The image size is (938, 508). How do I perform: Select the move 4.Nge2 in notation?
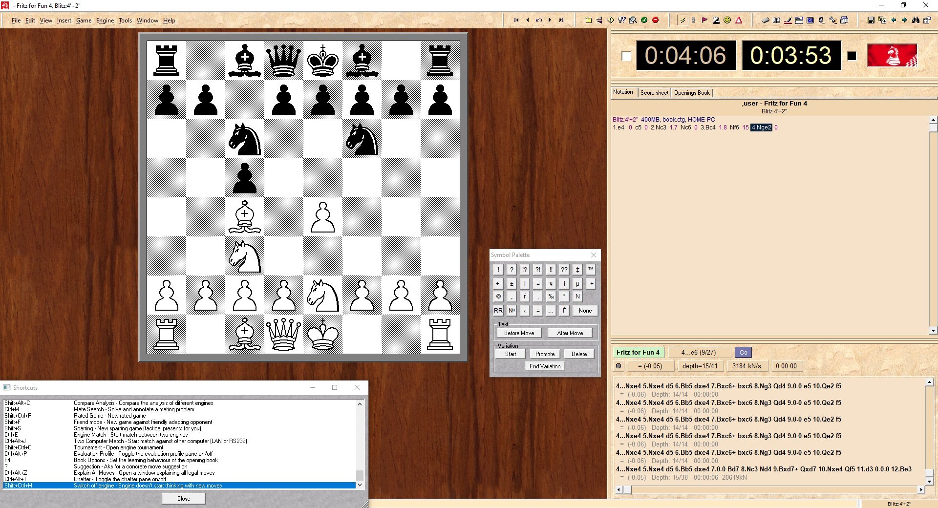click(x=761, y=127)
